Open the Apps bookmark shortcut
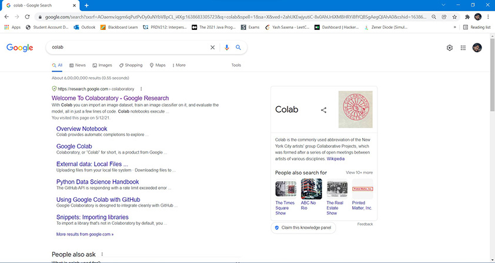 [x=12, y=27]
